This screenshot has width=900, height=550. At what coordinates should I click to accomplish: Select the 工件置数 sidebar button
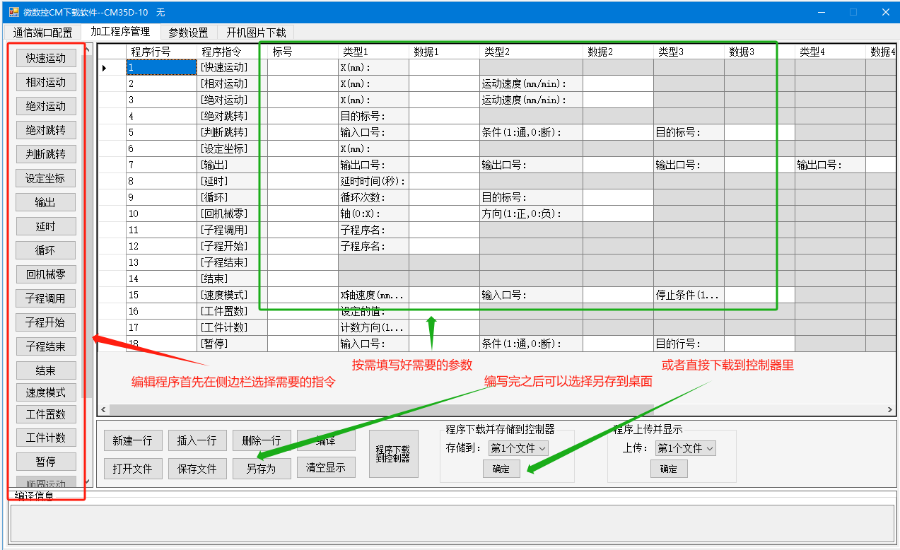pos(46,414)
